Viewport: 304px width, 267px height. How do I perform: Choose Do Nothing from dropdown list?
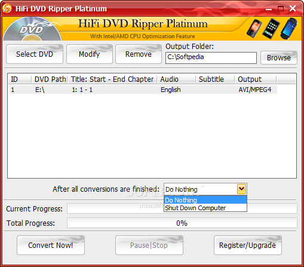pos(205,200)
